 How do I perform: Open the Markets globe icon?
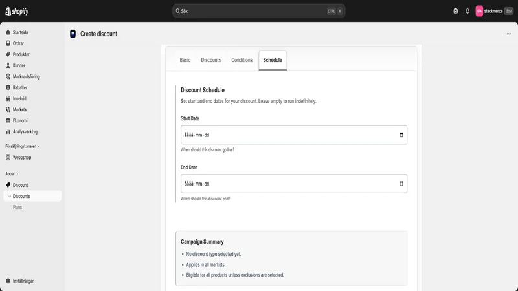click(x=8, y=109)
